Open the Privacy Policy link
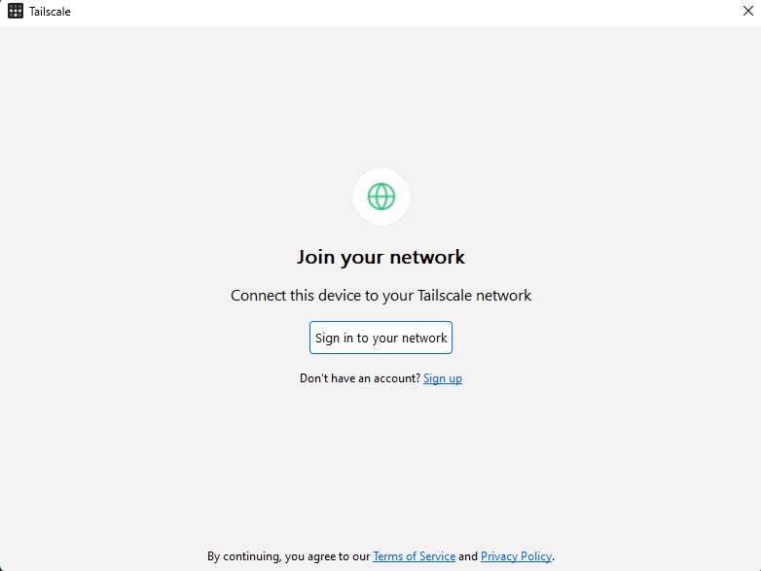This screenshot has width=761, height=571. (516, 556)
